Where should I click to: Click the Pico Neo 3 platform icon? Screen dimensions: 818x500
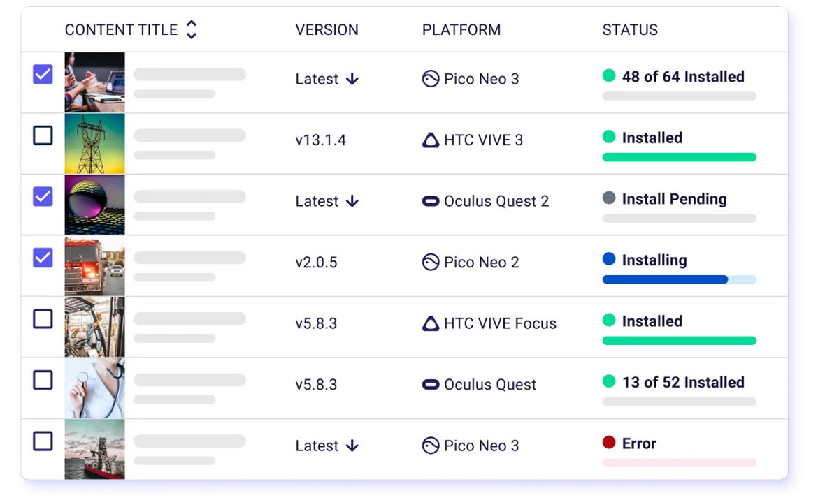pos(431,79)
